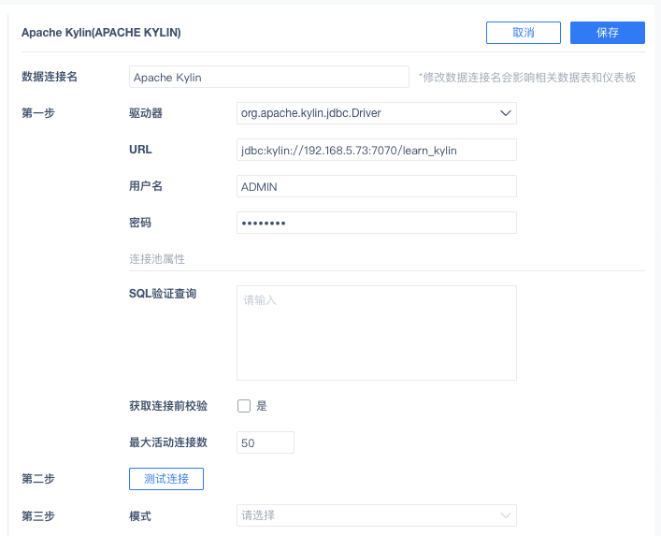The image size is (661, 536).
Task: Edit the 数据连接名 field containing Apache Kylin
Action: point(269,77)
